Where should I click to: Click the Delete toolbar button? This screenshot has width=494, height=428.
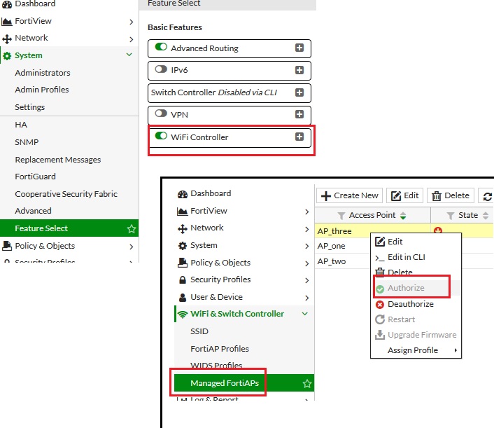click(x=451, y=195)
